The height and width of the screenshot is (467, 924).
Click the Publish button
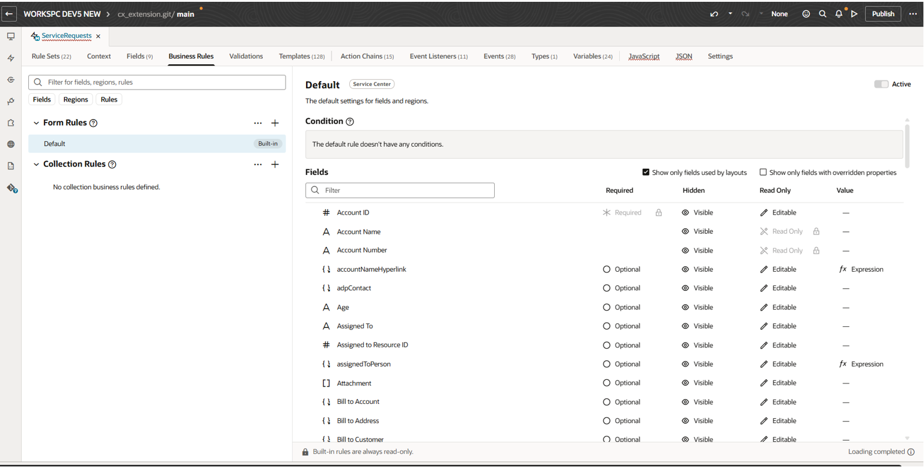pyautogui.click(x=883, y=13)
